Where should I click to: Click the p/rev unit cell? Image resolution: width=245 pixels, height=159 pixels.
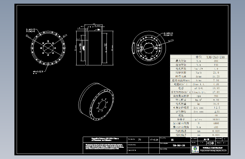[x=198, y=119]
